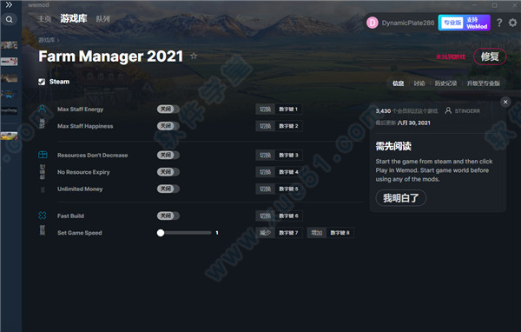
Task: Click the Set Game Speed slider handle
Action: (x=161, y=233)
